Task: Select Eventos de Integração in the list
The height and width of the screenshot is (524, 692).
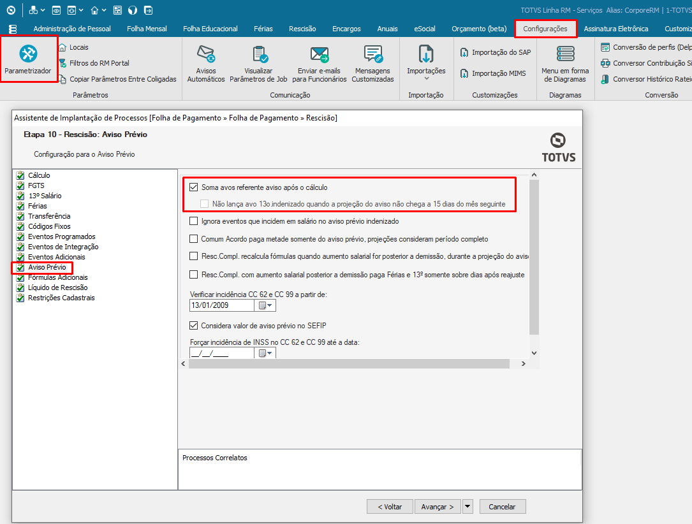Action: (x=63, y=247)
